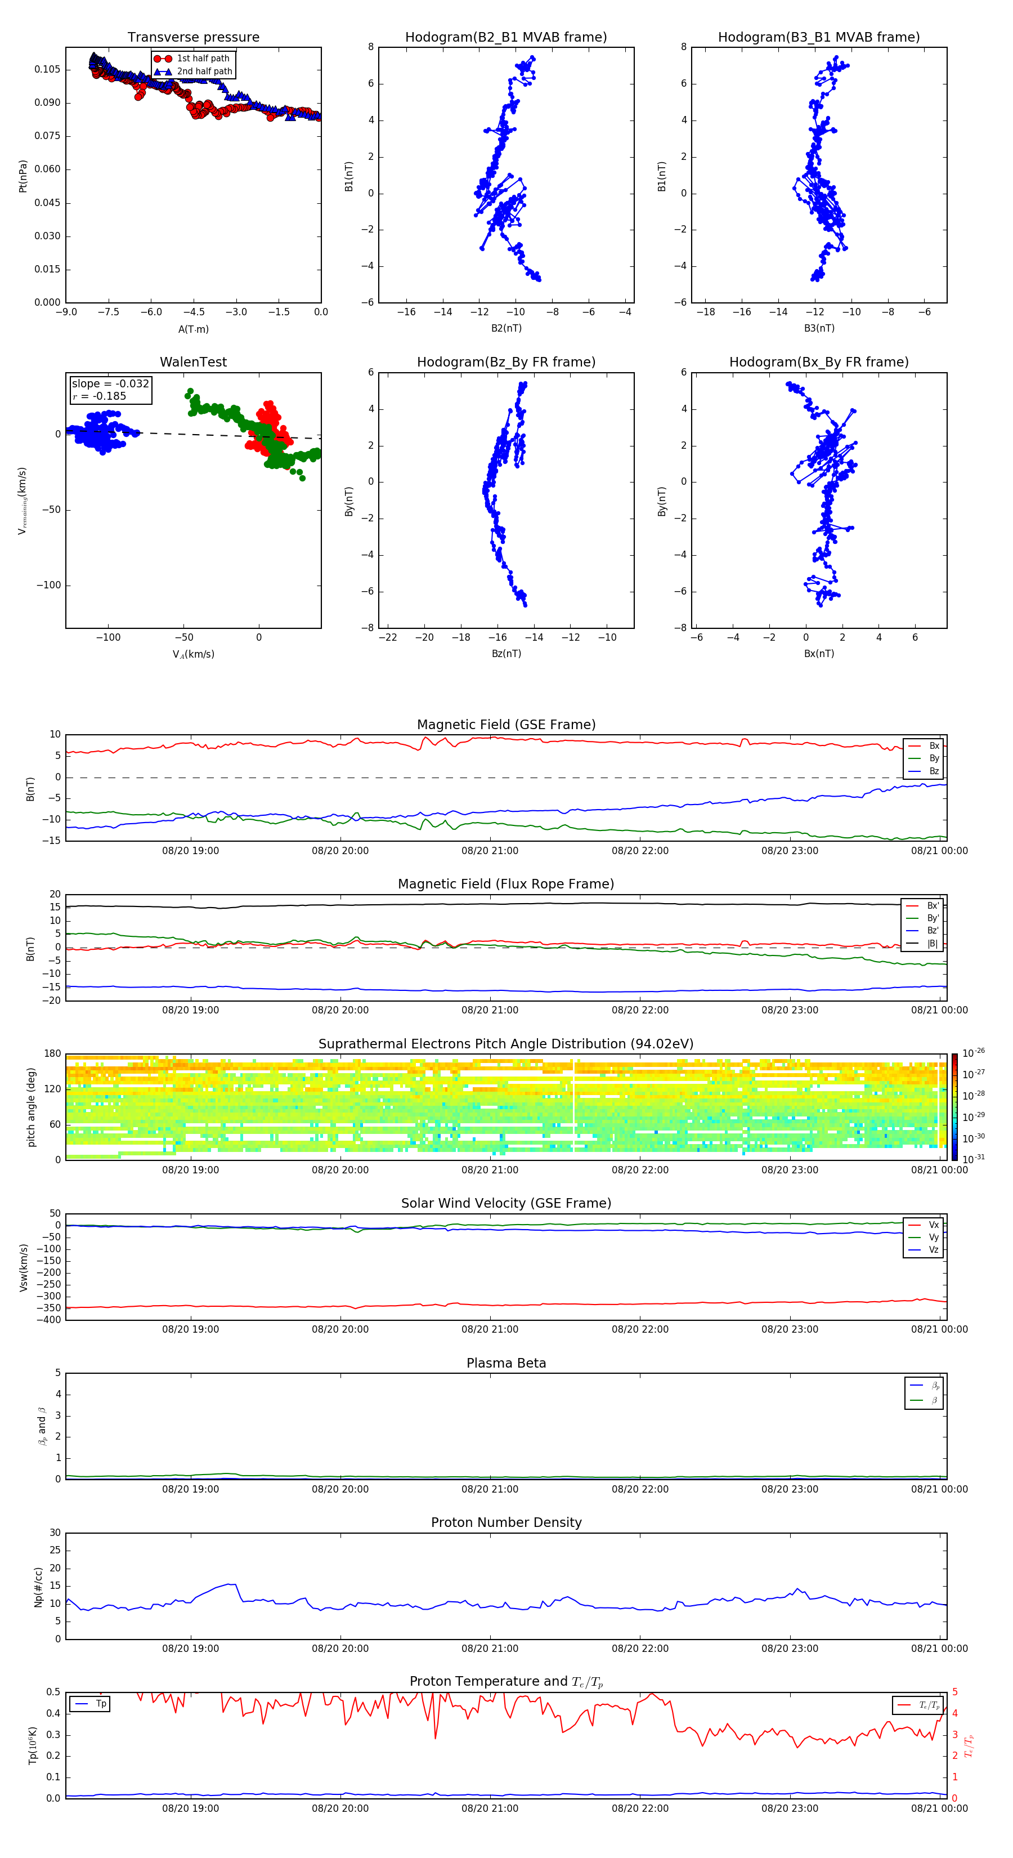Select Bx' entry in Flux Rope legend

point(923,906)
